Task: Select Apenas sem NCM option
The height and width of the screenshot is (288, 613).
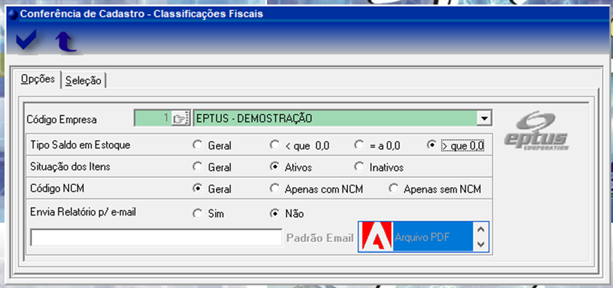Action: (x=394, y=189)
